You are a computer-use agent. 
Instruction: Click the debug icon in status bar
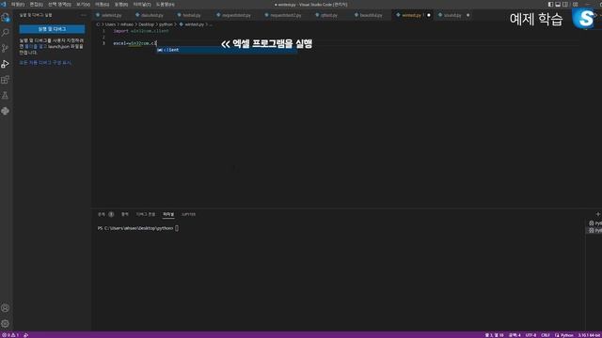[x=25, y=335]
